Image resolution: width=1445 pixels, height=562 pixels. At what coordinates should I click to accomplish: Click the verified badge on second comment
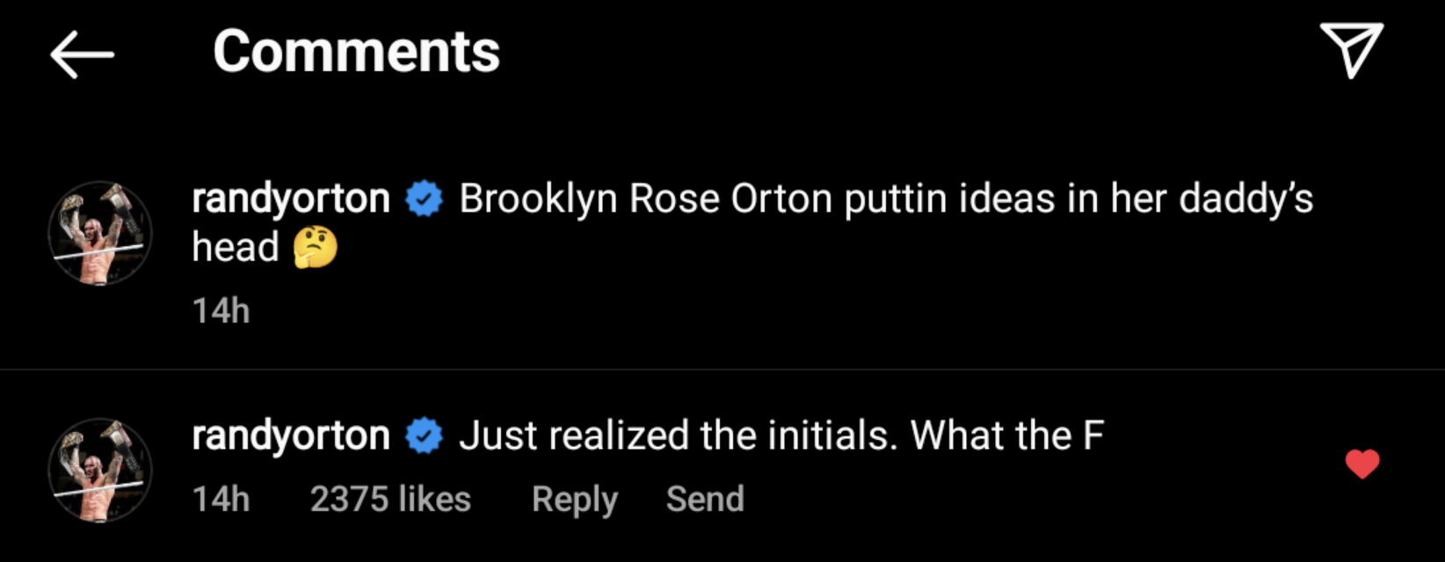pyautogui.click(x=425, y=436)
